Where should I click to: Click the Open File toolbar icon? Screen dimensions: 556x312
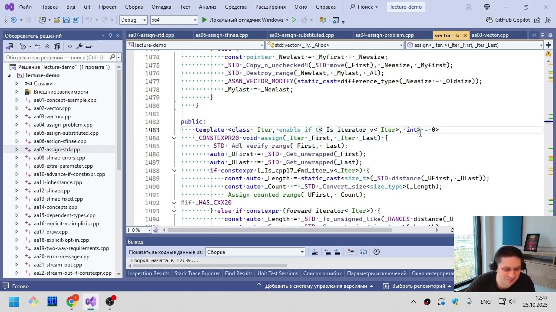[x=56, y=20]
